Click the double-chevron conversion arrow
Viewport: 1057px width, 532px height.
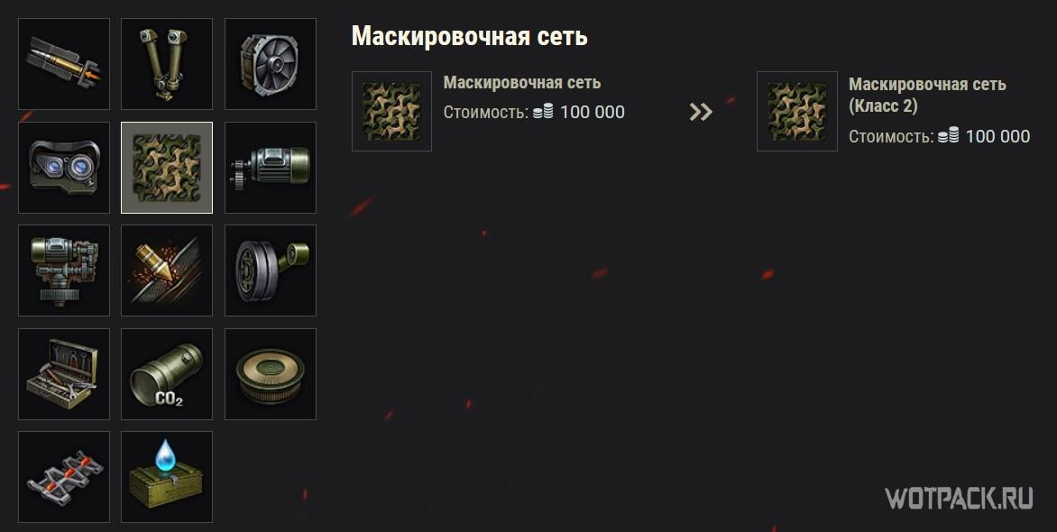pos(701,112)
